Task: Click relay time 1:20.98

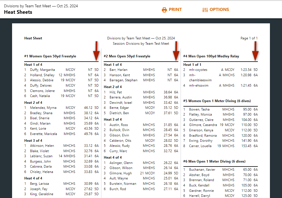Action: (x=246, y=75)
